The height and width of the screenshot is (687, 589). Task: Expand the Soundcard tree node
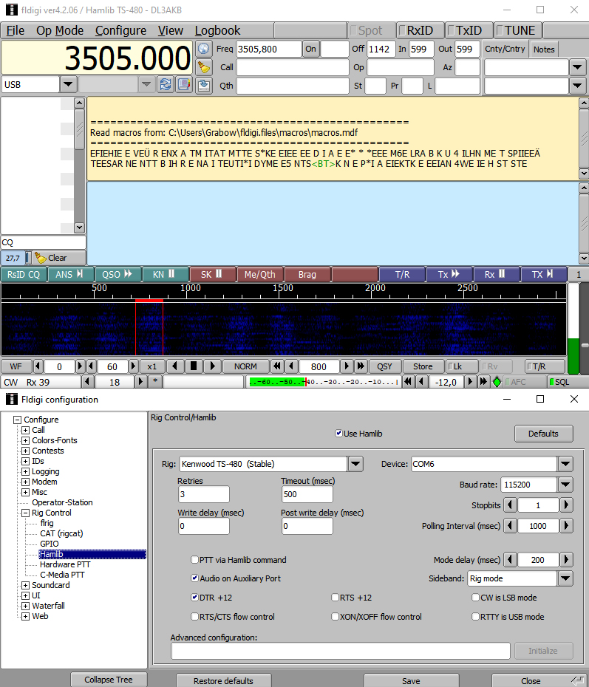coord(26,585)
